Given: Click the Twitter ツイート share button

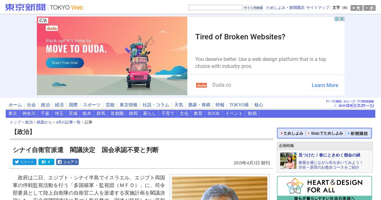Looking at the screenshot, I should pos(24,162).
